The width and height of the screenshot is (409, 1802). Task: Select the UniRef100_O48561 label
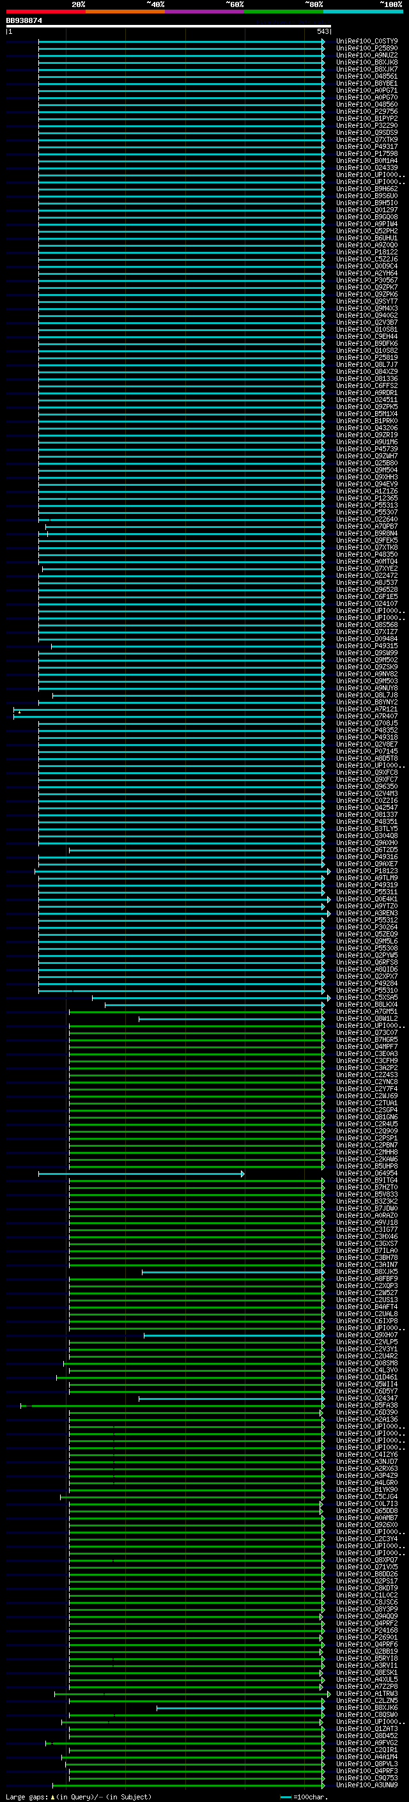pyautogui.click(x=366, y=76)
